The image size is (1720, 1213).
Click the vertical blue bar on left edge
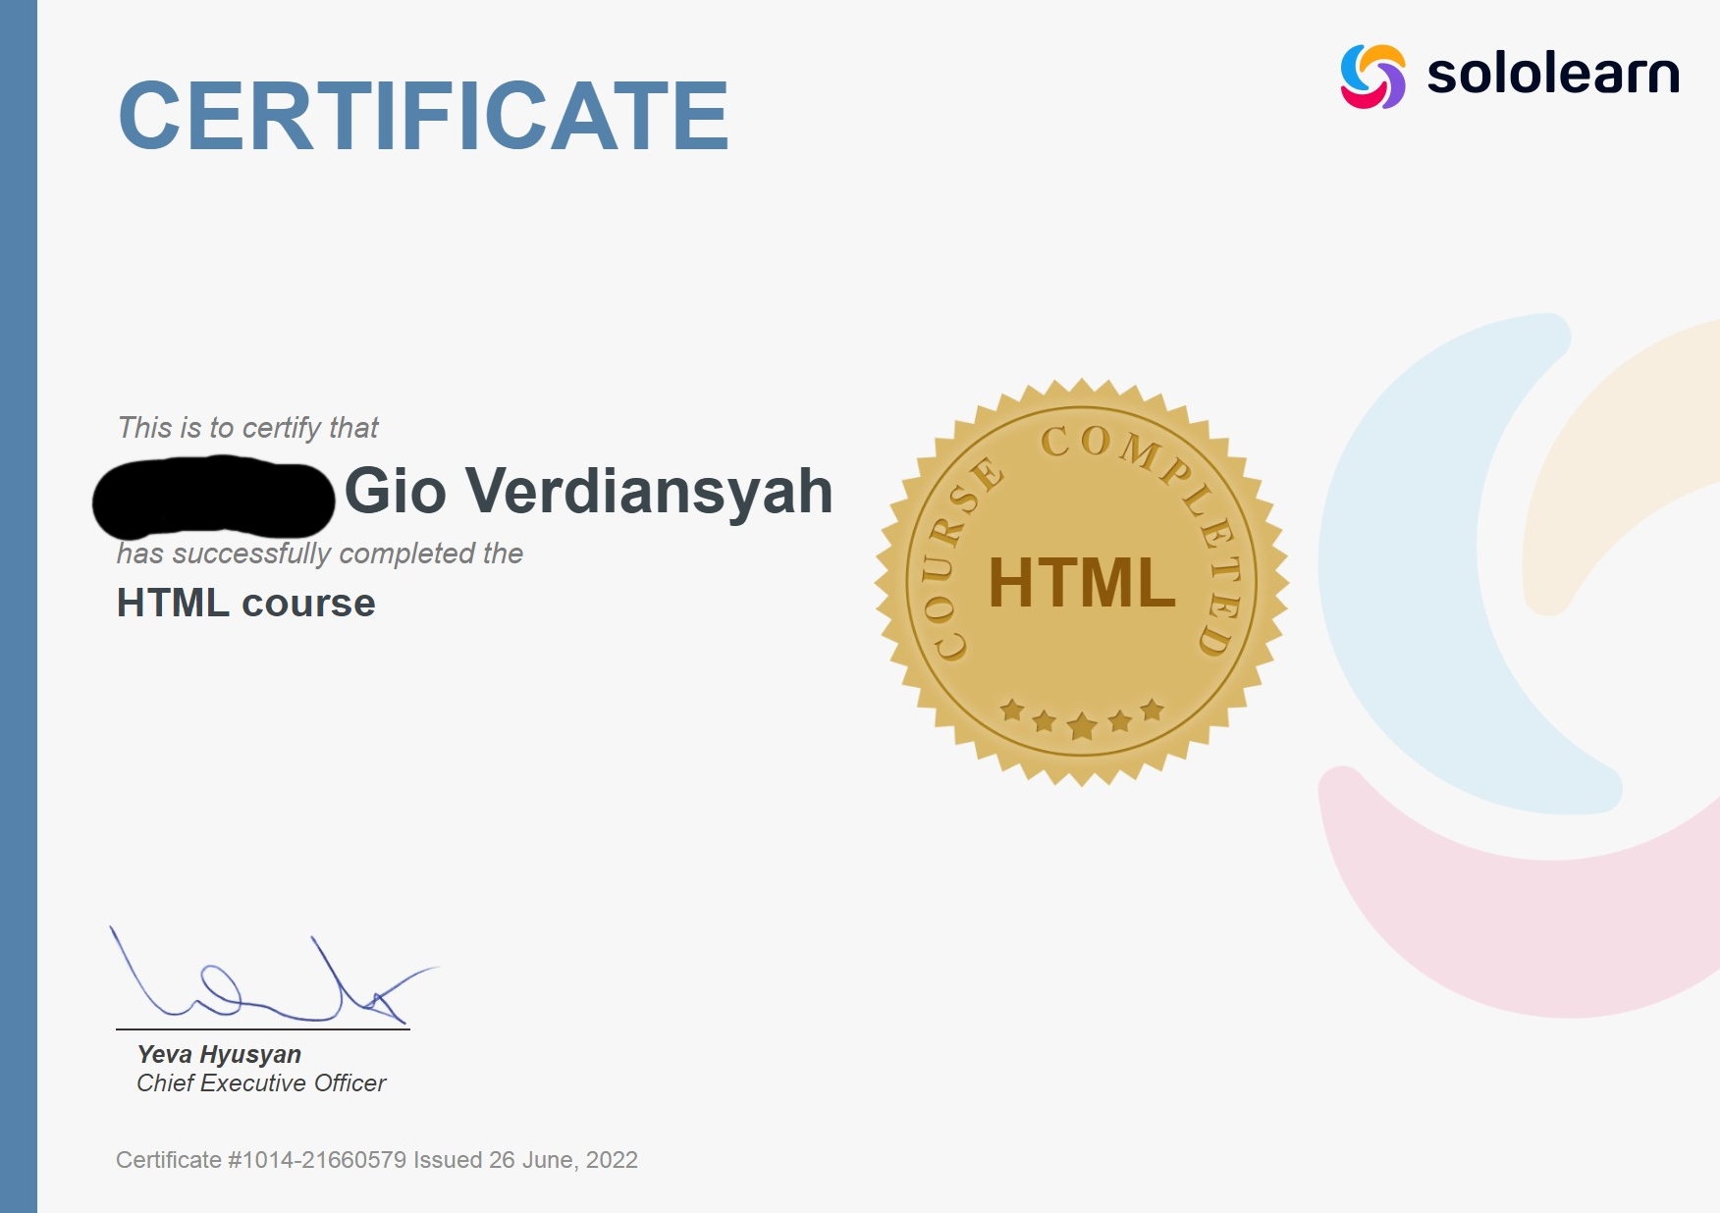pos(18,606)
